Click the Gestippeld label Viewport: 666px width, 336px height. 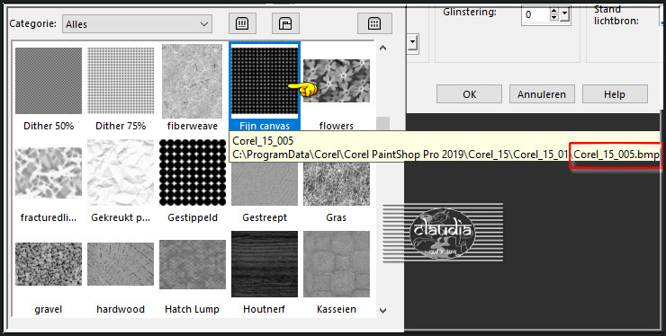193,217
